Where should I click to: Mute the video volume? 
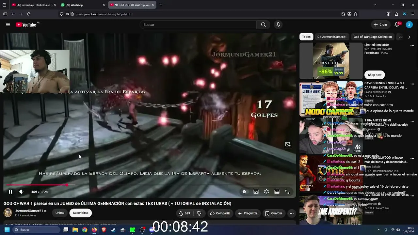coord(21,192)
